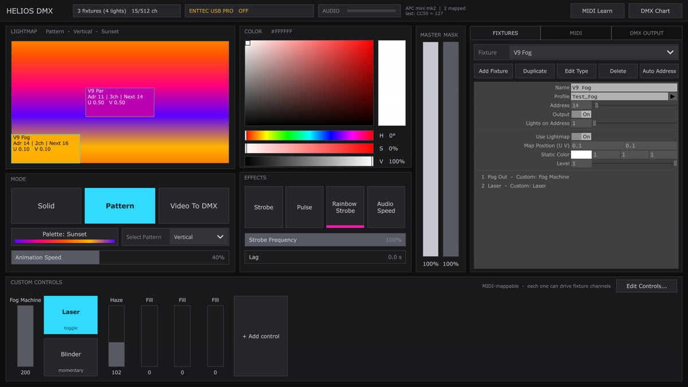Viewport: 688px width, 387px height.
Task: Click the Value V slider
Action: tap(309, 162)
